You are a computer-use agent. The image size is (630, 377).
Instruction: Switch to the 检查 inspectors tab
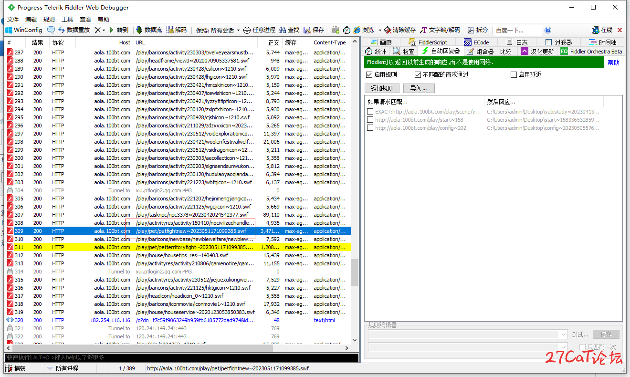[x=404, y=51]
